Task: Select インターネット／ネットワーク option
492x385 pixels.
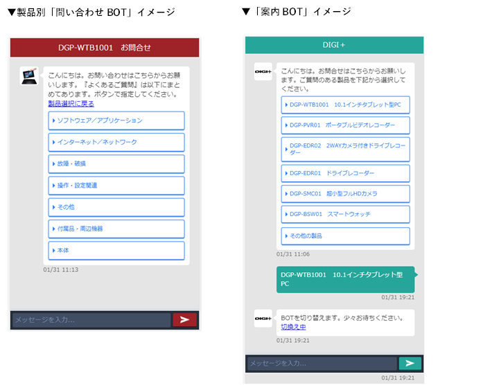Action: [x=116, y=143]
